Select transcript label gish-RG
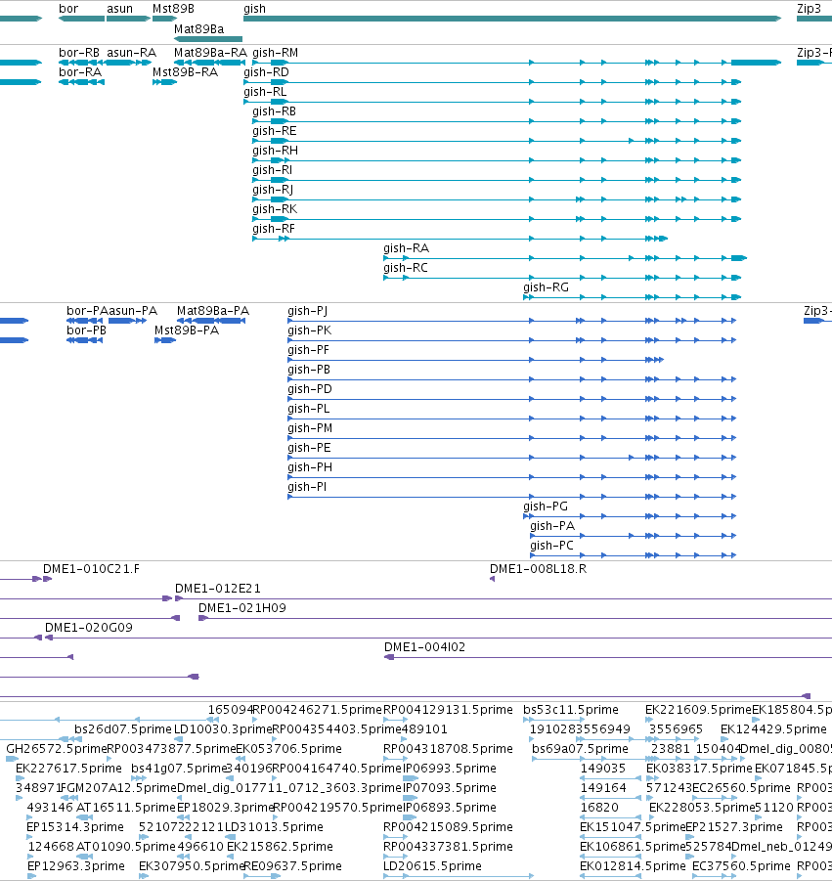This screenshot has height=881, width=832. [547, 287]
